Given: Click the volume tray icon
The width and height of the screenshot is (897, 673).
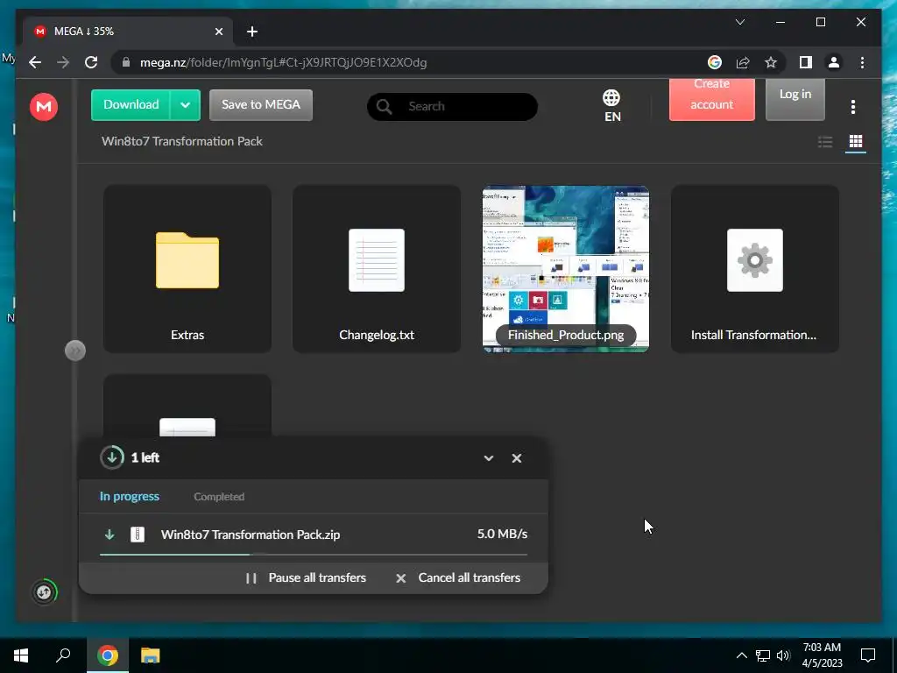Looking at the screenshot, I should click(x=783, y=655).
